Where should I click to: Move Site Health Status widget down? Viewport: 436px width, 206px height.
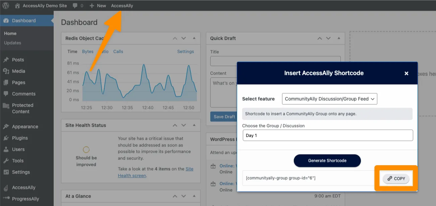pyautogui.click(x=183, y=125)
